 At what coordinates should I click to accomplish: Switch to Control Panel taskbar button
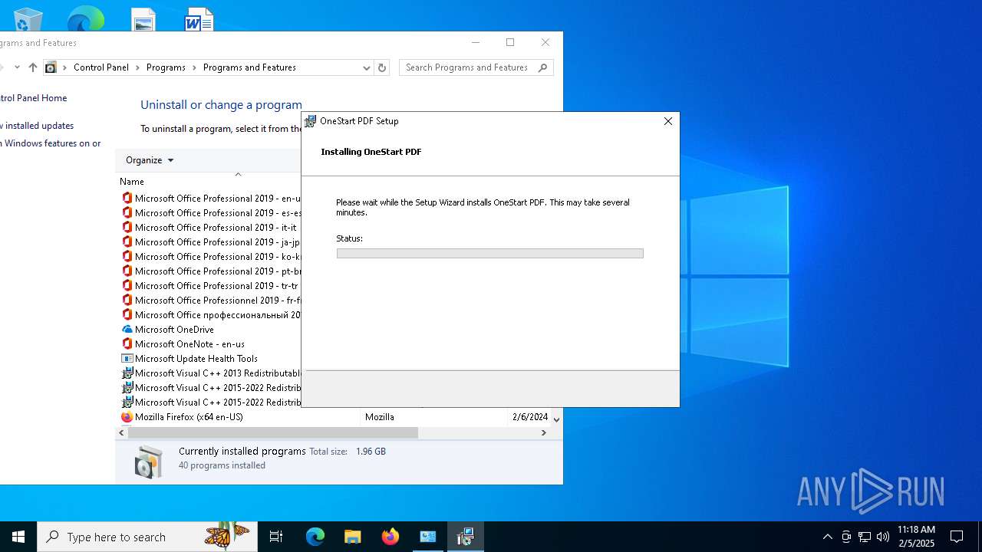tap(427, 537)
